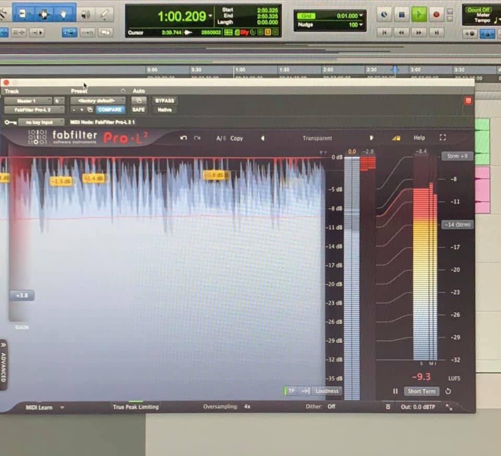Click Copy to copy A/B state
Viewport: 501px width, 456px height.
pyautogui.click(x=236, y=138)
